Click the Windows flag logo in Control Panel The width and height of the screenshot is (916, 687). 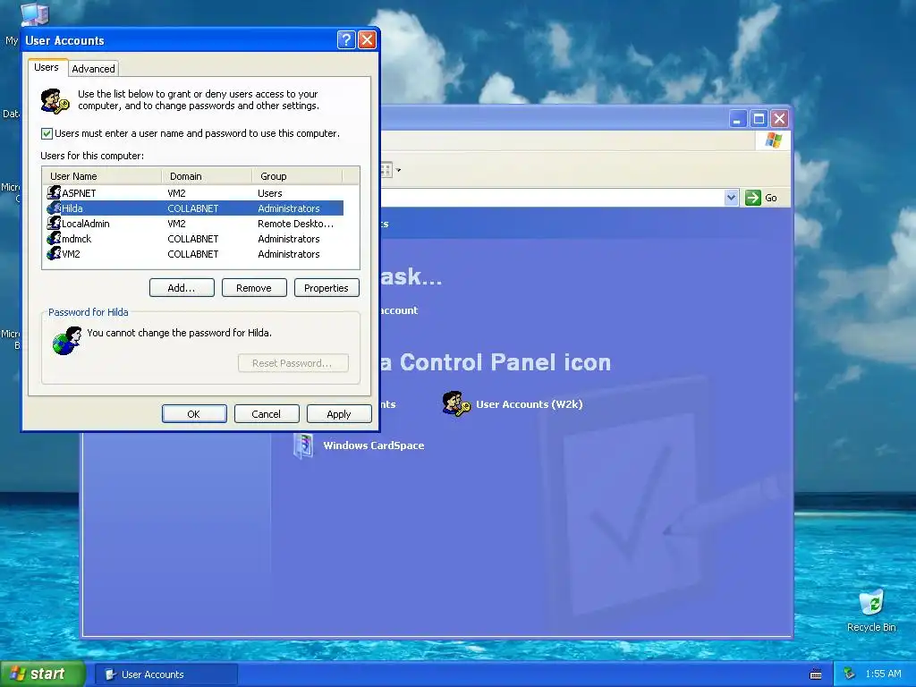(773, 140)
